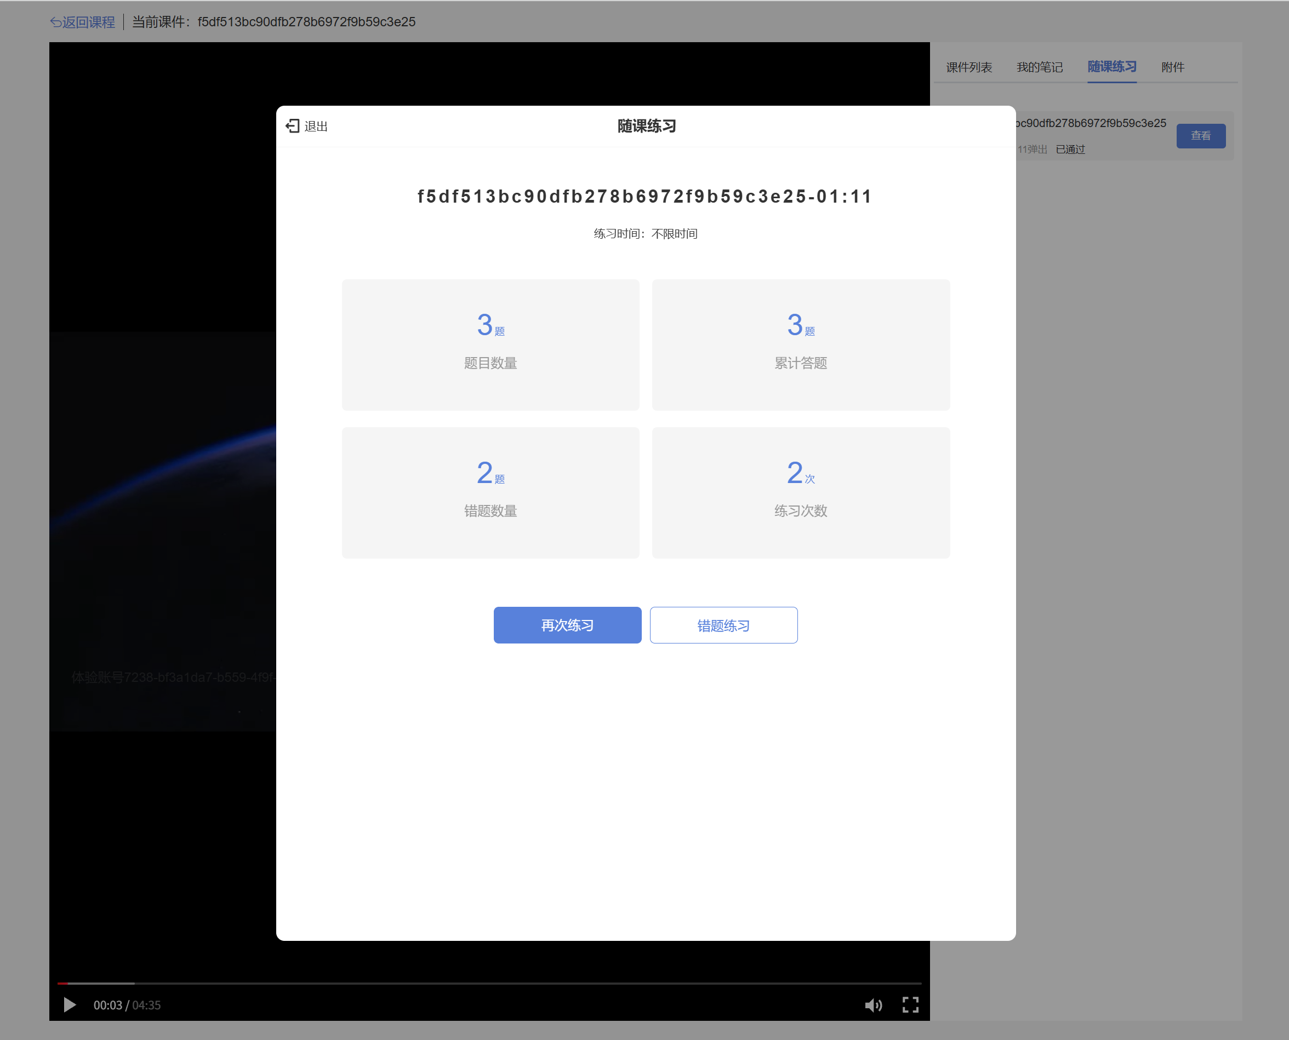The image size is (1289, 1040).
Task: Start practice again with 再次练习 button
Action: 567,625
